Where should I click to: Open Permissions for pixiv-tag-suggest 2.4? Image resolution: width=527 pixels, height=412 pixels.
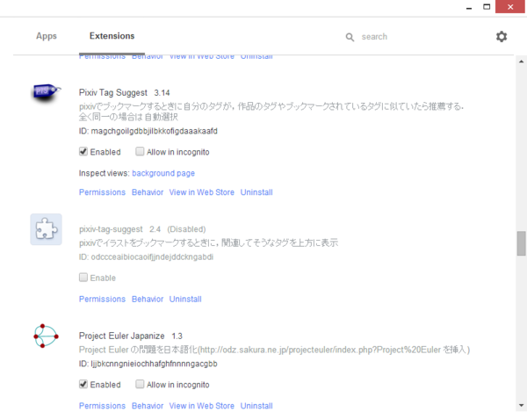point(102,299)
